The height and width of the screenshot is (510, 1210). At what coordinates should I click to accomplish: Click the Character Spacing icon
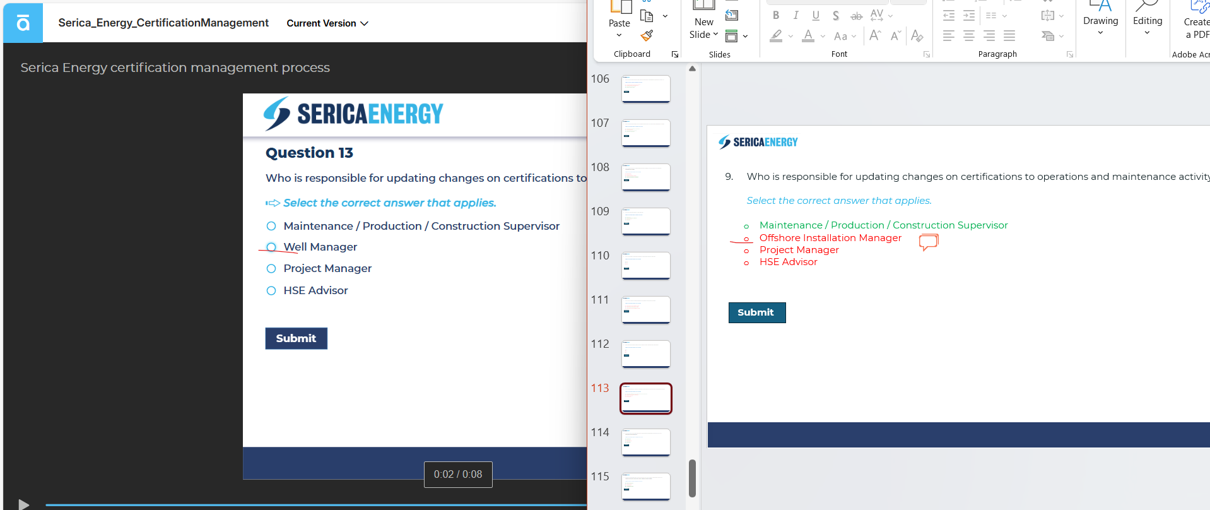[x=877, y=15]
